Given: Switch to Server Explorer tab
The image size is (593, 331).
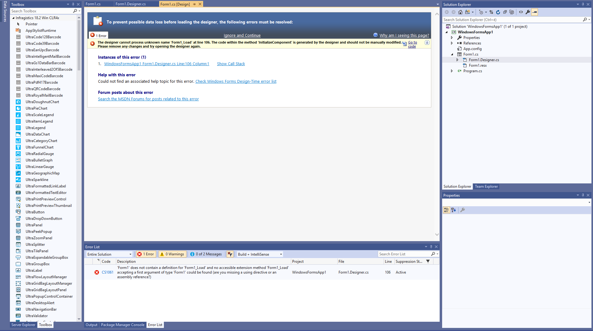Looking at the screenshot, I should tap(23, 325).
